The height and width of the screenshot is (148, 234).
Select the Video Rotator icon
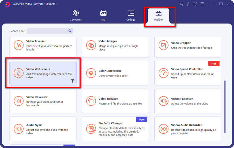tap(91, 101)
